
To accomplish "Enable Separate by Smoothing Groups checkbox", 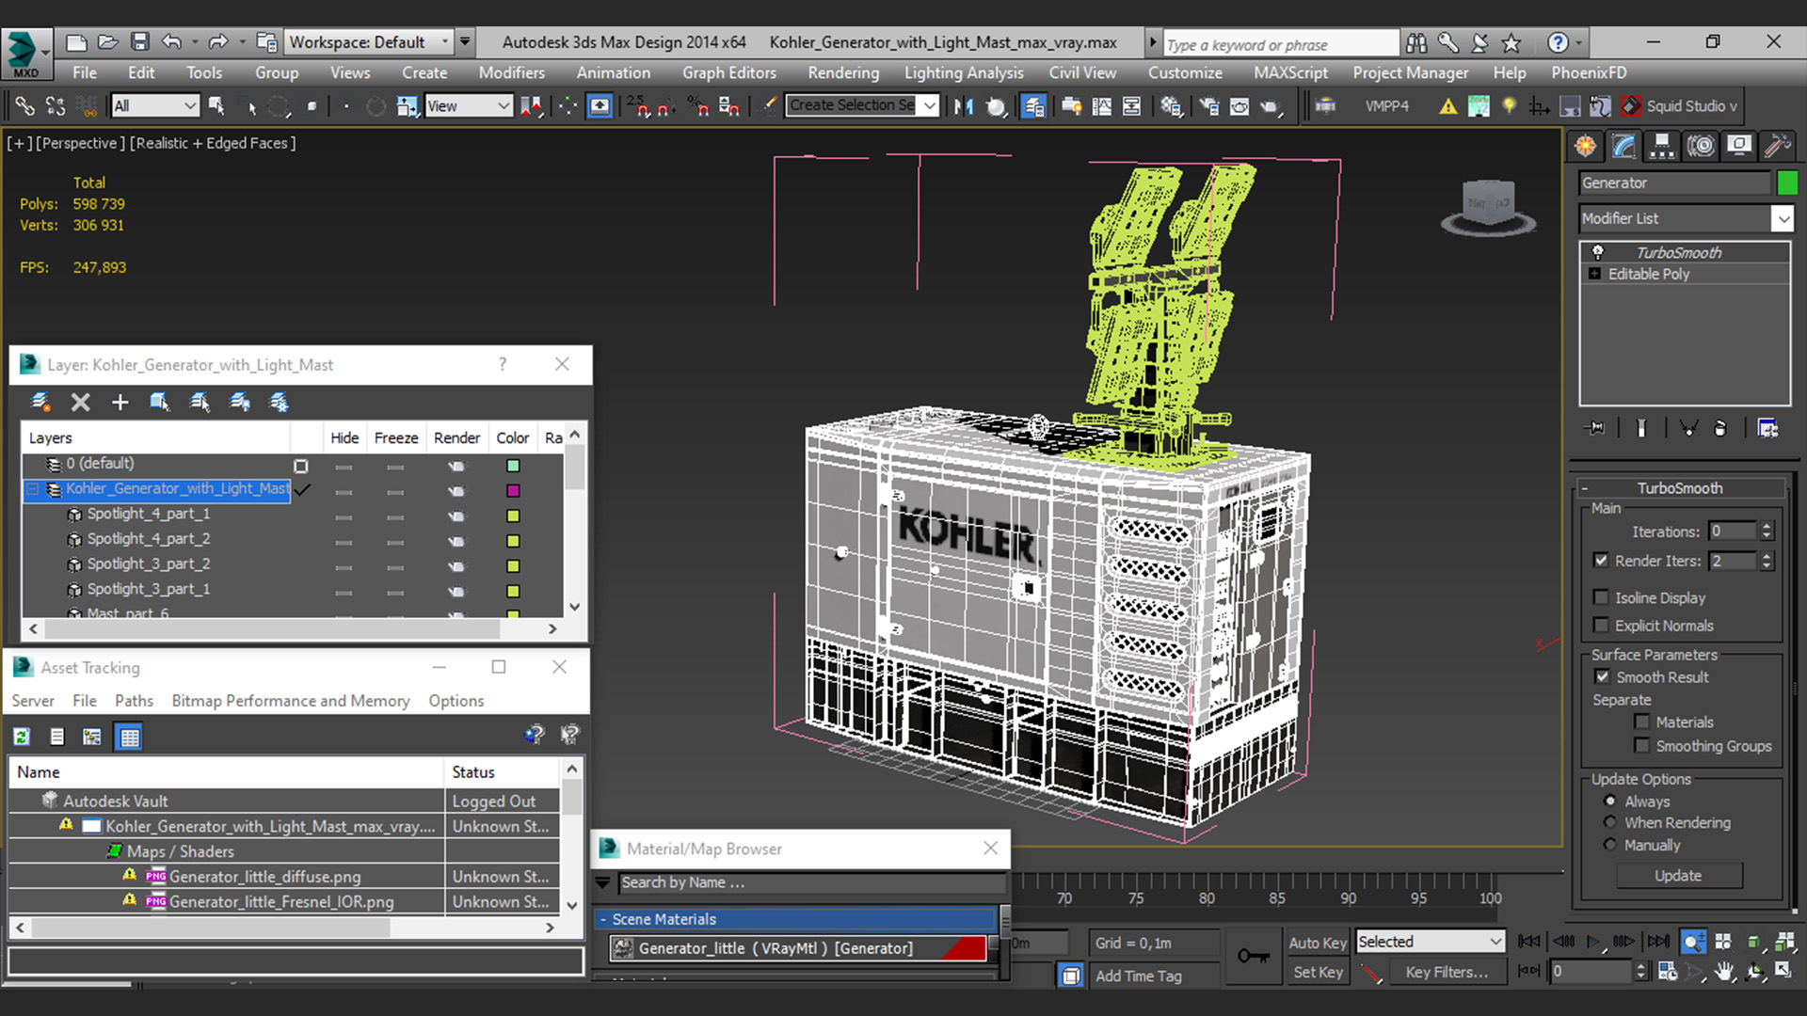I will coord(1642,745).
